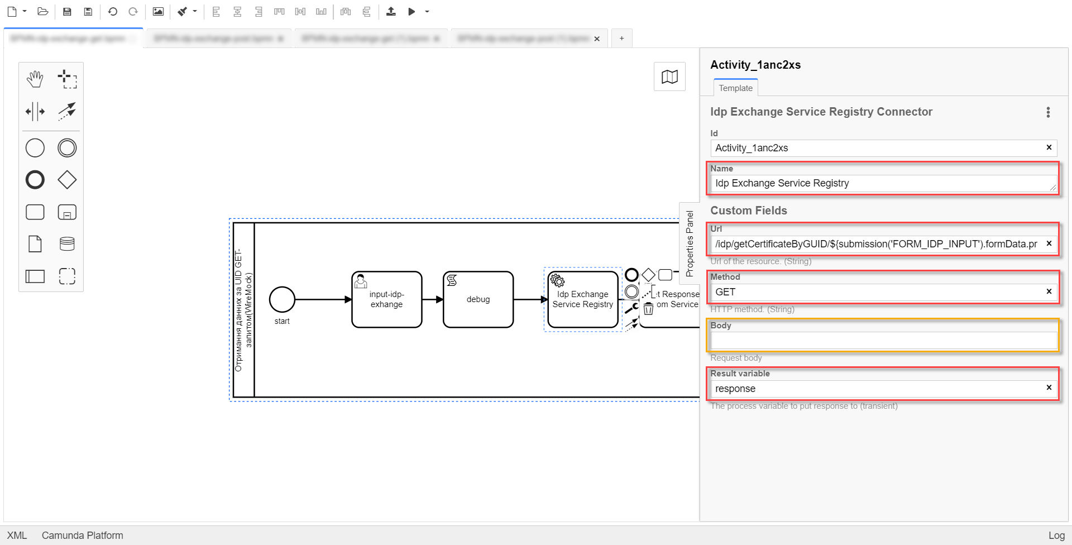Open the new file type dropdown arrow
The image size is (1072, 545).
pyautogui.click(x=25, y=11)
